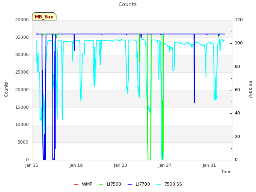This screenshot has width=256, height=192.
Task: Click the 5000 left axis value
Action: (23, 142)
